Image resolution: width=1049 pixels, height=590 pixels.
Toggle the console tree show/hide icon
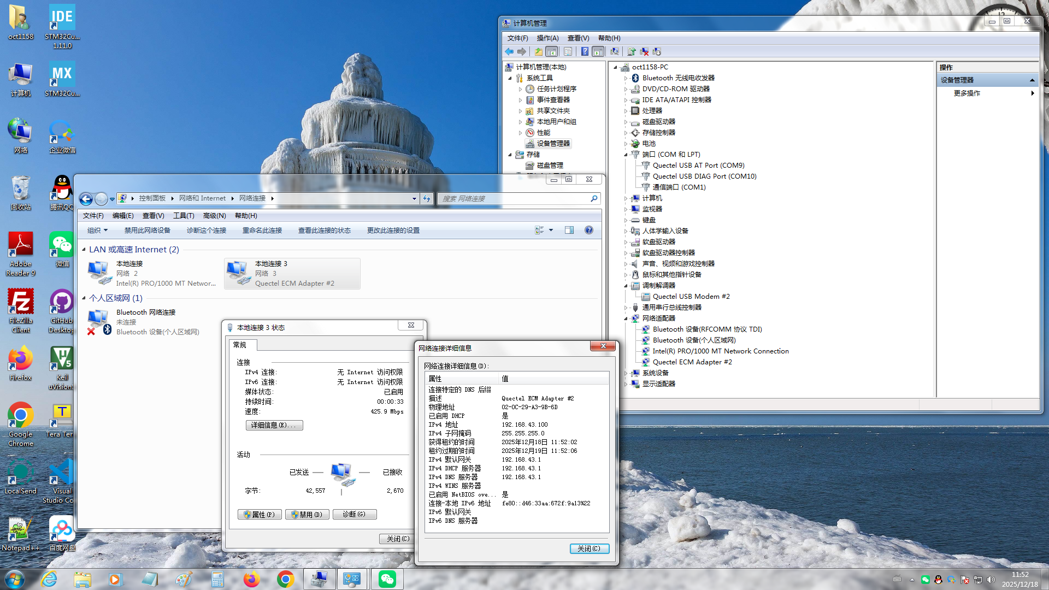pos(552,51)
